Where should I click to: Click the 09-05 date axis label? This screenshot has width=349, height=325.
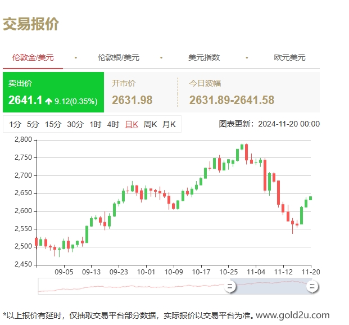[x=64, y=272]
